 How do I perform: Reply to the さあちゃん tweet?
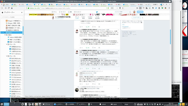click(x=80, y=84)
